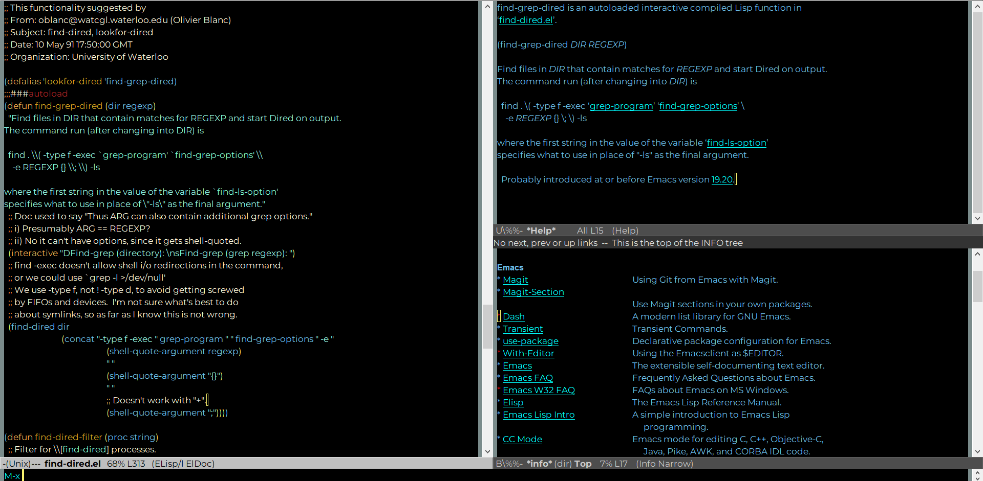This screenshot has height=481, width=983.
Task: Click the '68% L313' position indicator
Action: coord(126,464)
